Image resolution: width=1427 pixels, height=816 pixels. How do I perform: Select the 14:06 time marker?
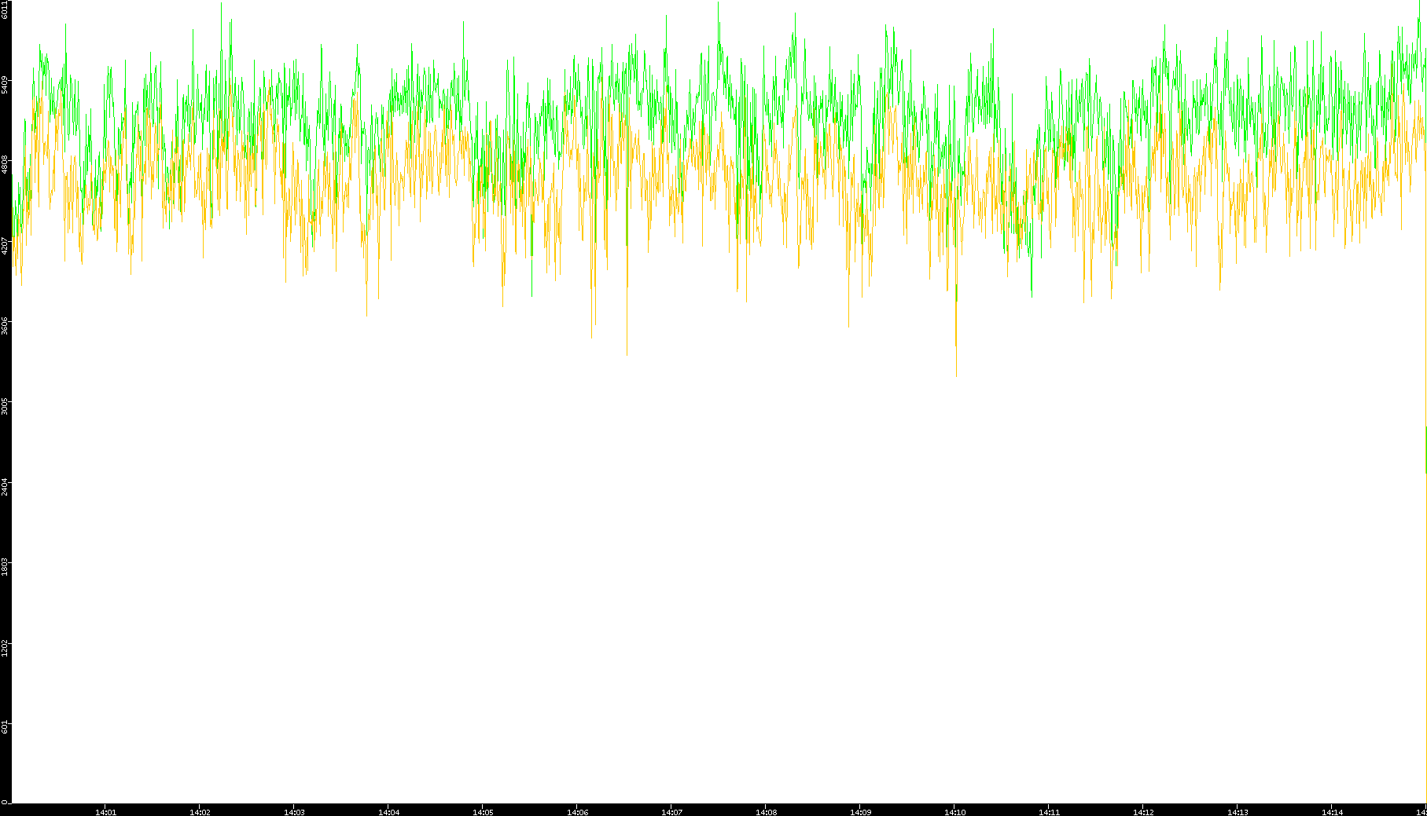(577, 812)
